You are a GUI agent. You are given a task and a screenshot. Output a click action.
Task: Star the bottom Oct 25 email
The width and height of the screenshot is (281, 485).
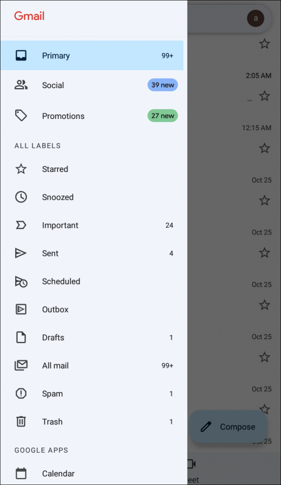pos(264,409)
